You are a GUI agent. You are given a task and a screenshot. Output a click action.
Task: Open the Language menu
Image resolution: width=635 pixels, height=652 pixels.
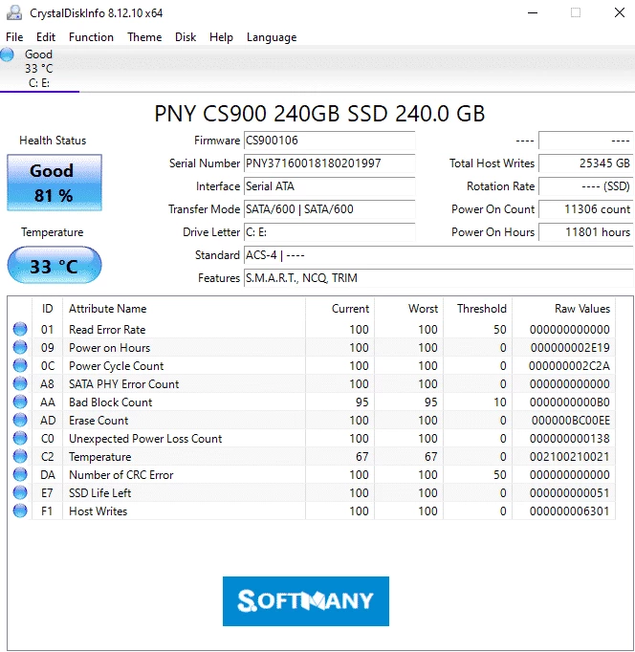coord(272,37)
